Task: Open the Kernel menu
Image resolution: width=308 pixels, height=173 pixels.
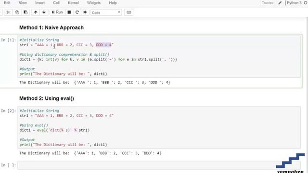Action: [73, 3]
